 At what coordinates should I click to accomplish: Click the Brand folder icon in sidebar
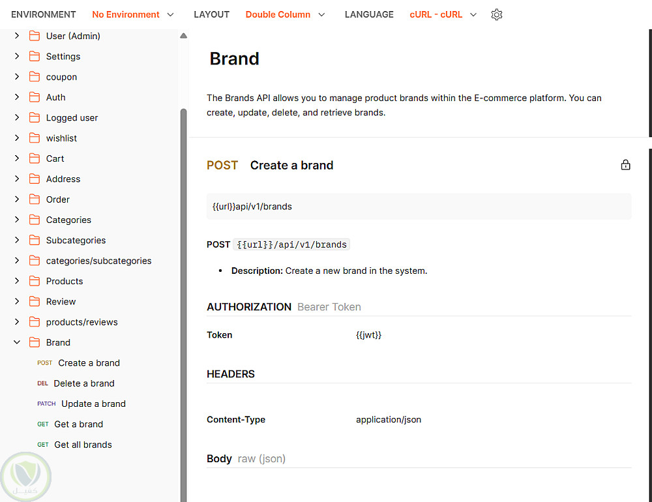[35, 342]
